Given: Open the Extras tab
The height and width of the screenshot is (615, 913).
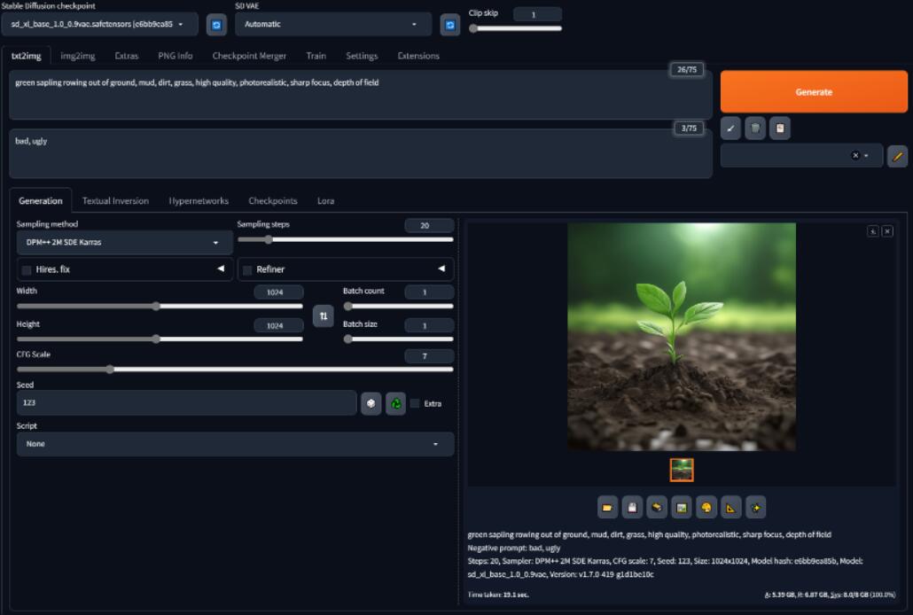Looking at the screenshot, I should click(127, 56).
